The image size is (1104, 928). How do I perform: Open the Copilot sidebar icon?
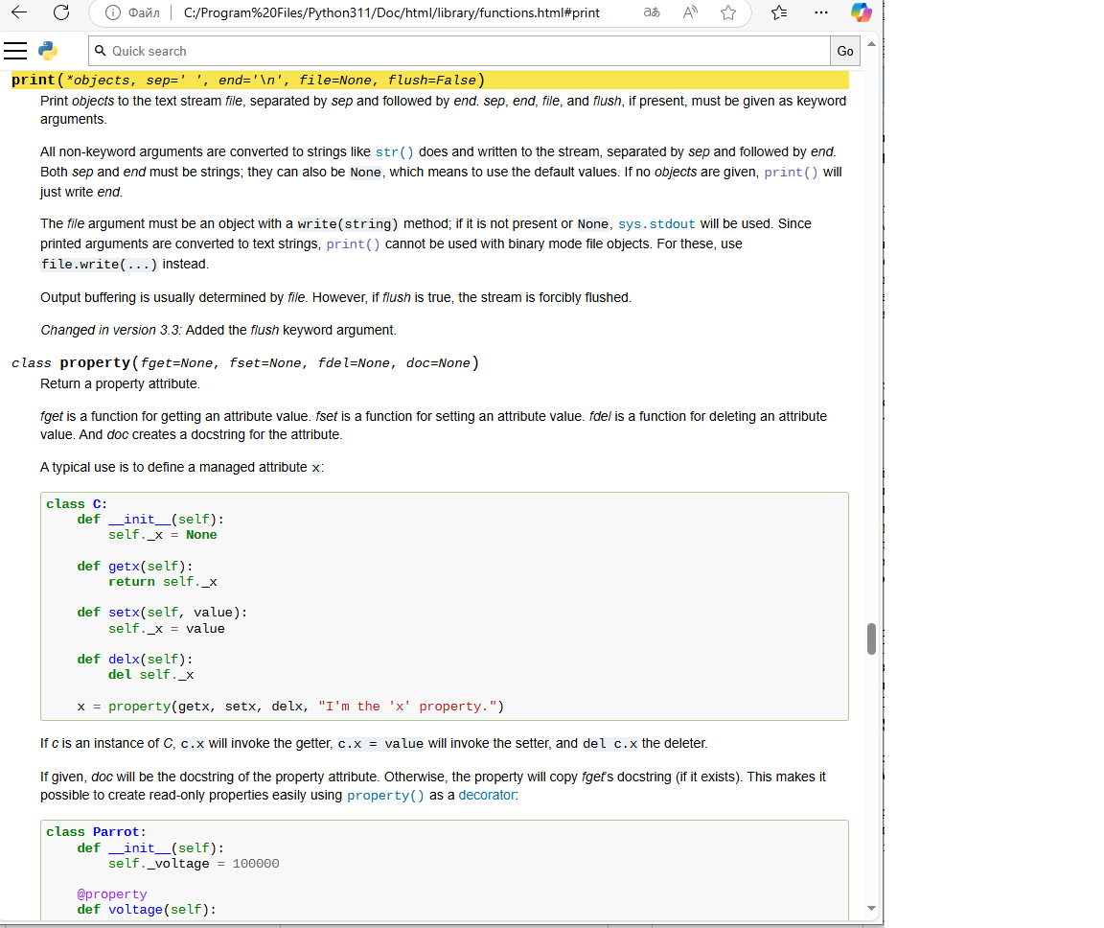[x=861, y=13]
